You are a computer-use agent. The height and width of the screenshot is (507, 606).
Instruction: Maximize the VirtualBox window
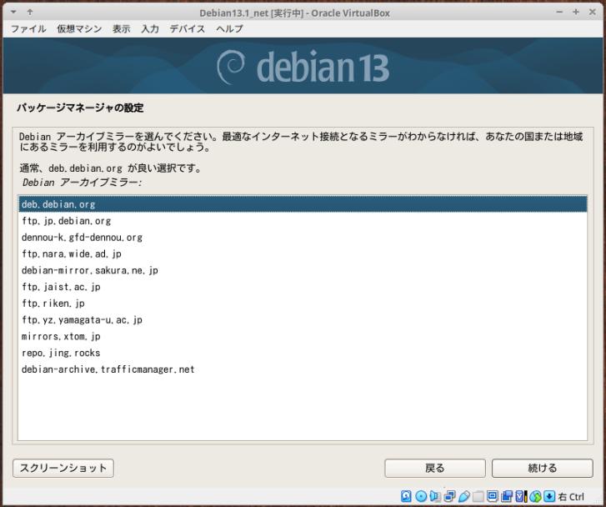(x=576, y=13)
